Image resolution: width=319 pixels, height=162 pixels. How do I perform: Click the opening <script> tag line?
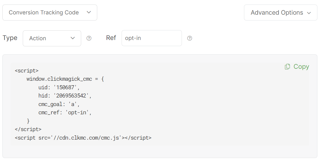click(x=27, y=71)
